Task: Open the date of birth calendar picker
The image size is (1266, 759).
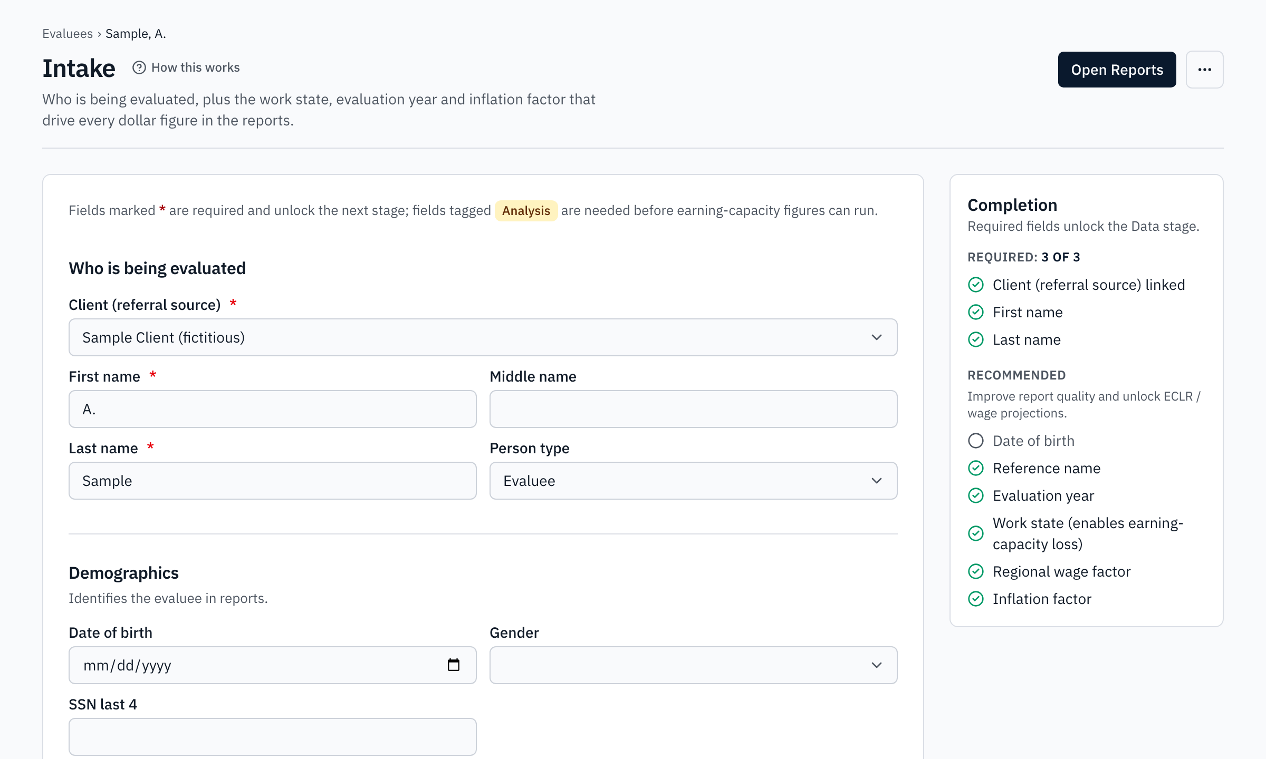Action: point(454,665)
